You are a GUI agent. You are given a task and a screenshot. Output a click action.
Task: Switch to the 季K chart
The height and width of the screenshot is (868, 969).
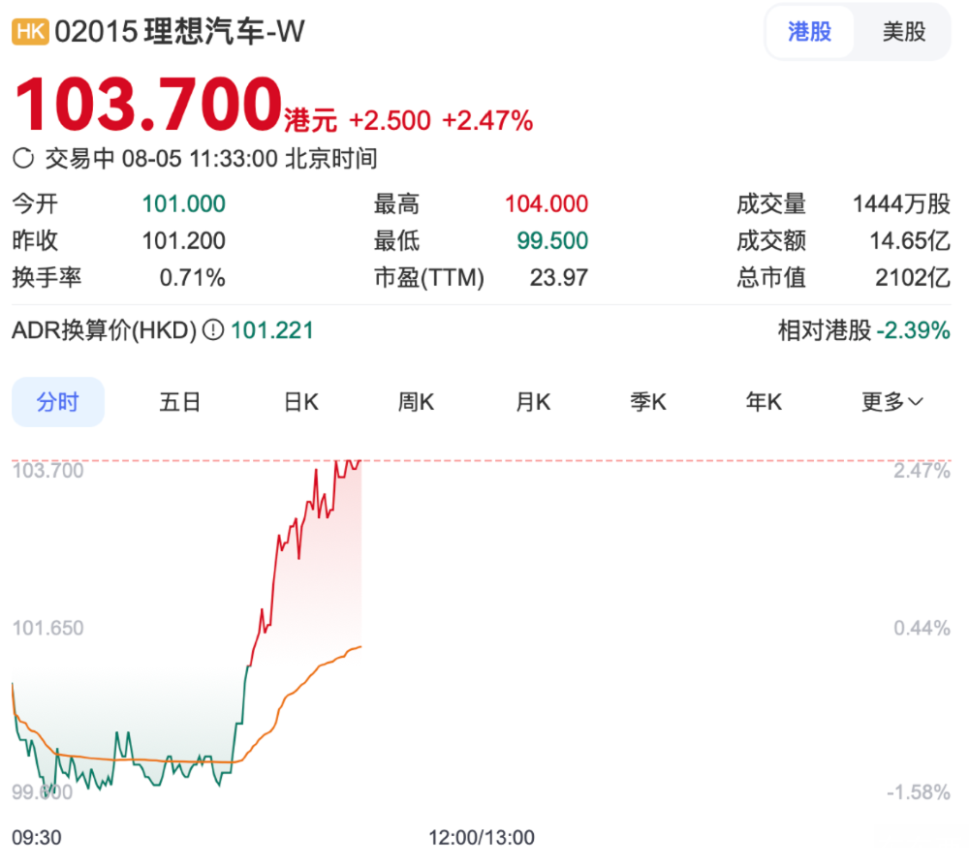(x=648, y=402)
